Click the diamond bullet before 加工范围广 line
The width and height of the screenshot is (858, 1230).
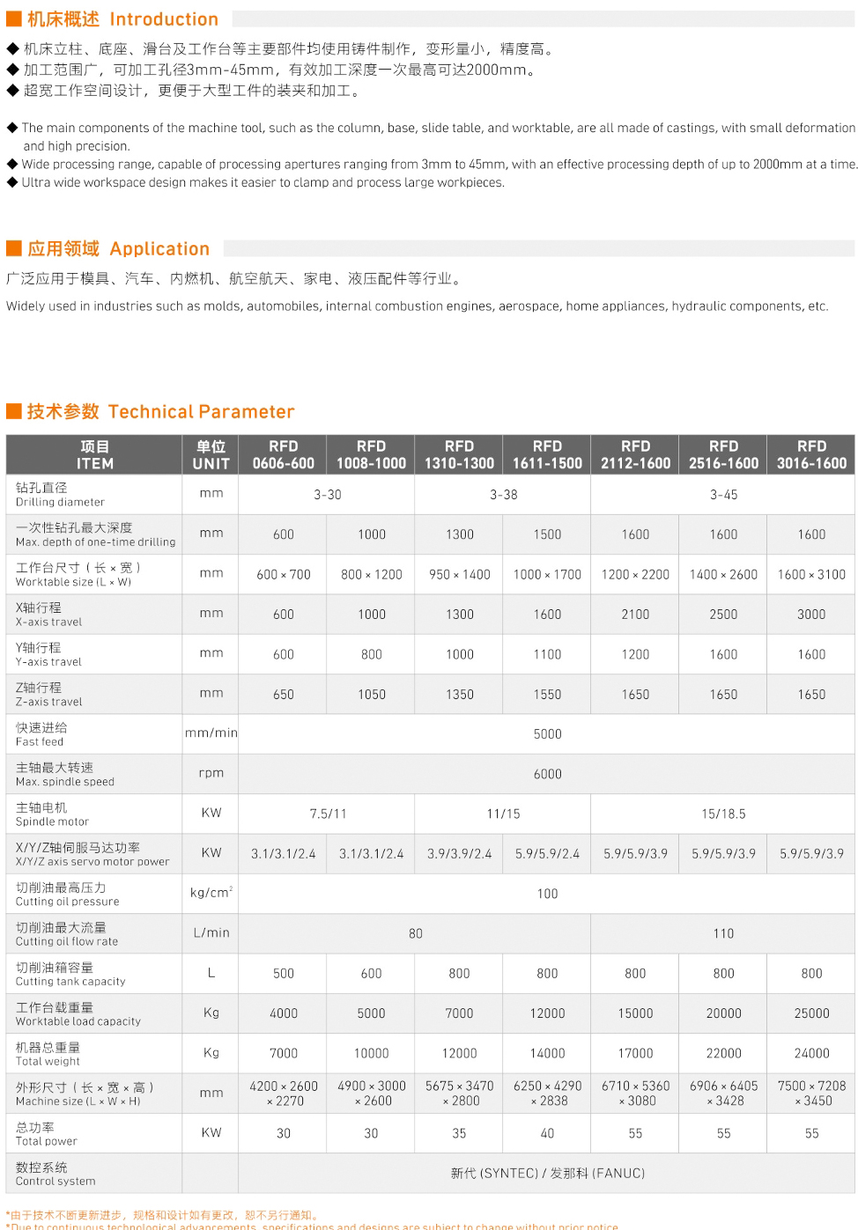click(11, 70)
